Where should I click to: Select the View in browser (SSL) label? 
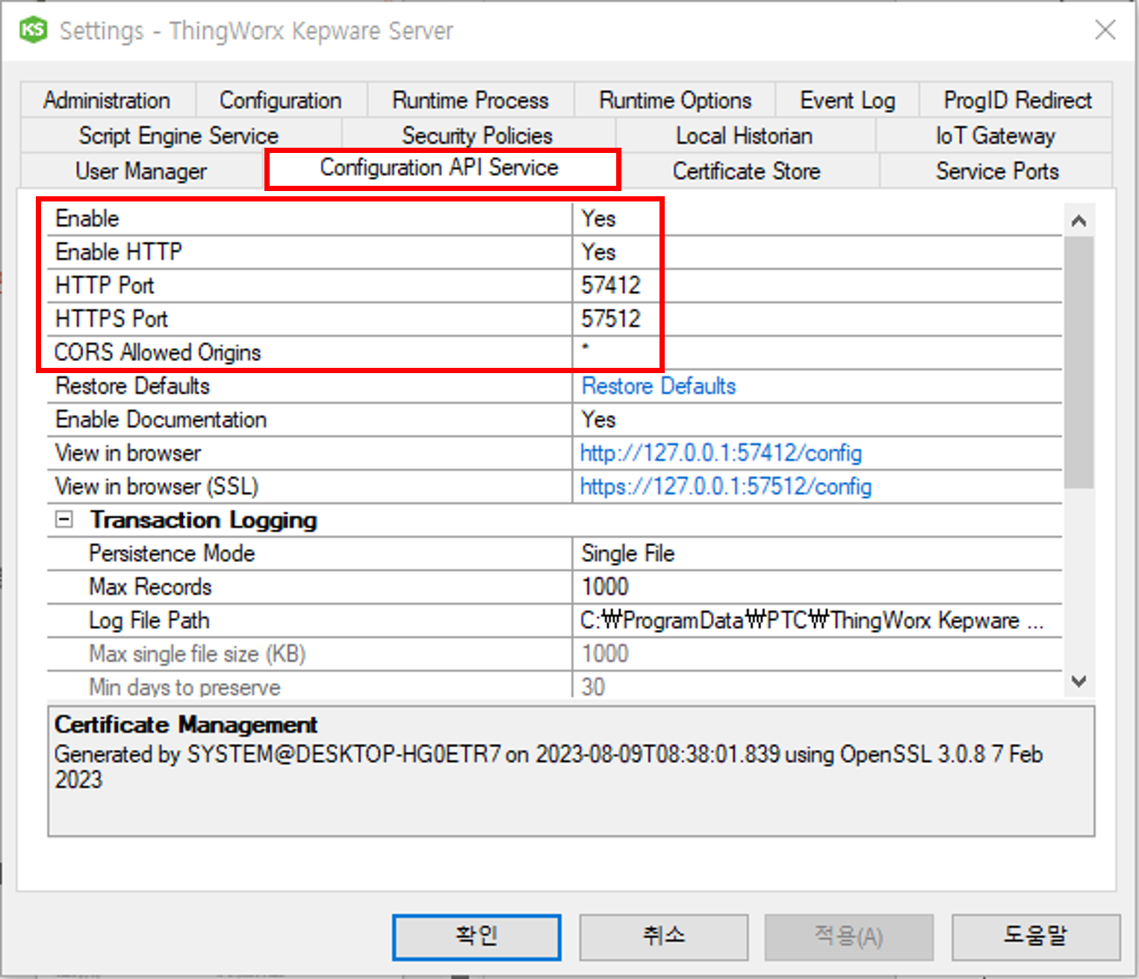coord(157,487)
